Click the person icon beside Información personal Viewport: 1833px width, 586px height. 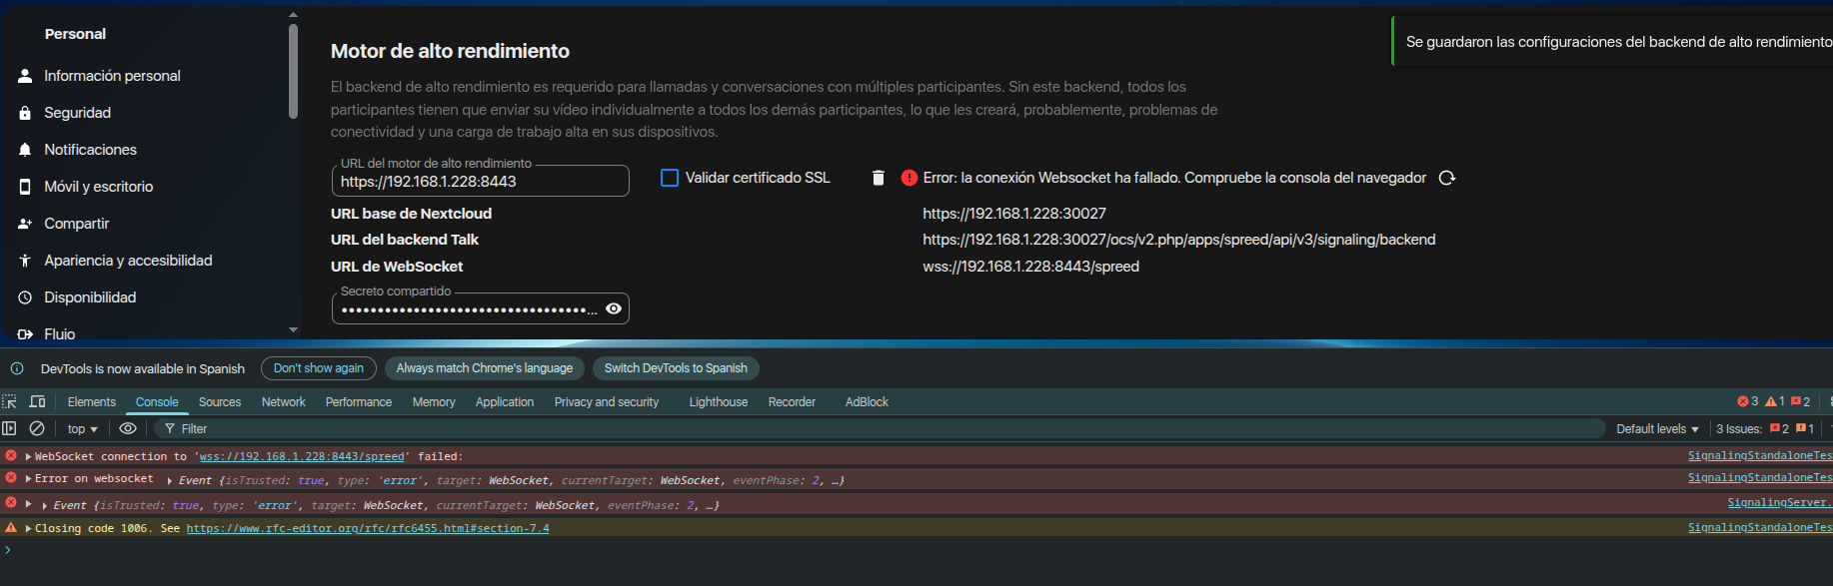25,76
